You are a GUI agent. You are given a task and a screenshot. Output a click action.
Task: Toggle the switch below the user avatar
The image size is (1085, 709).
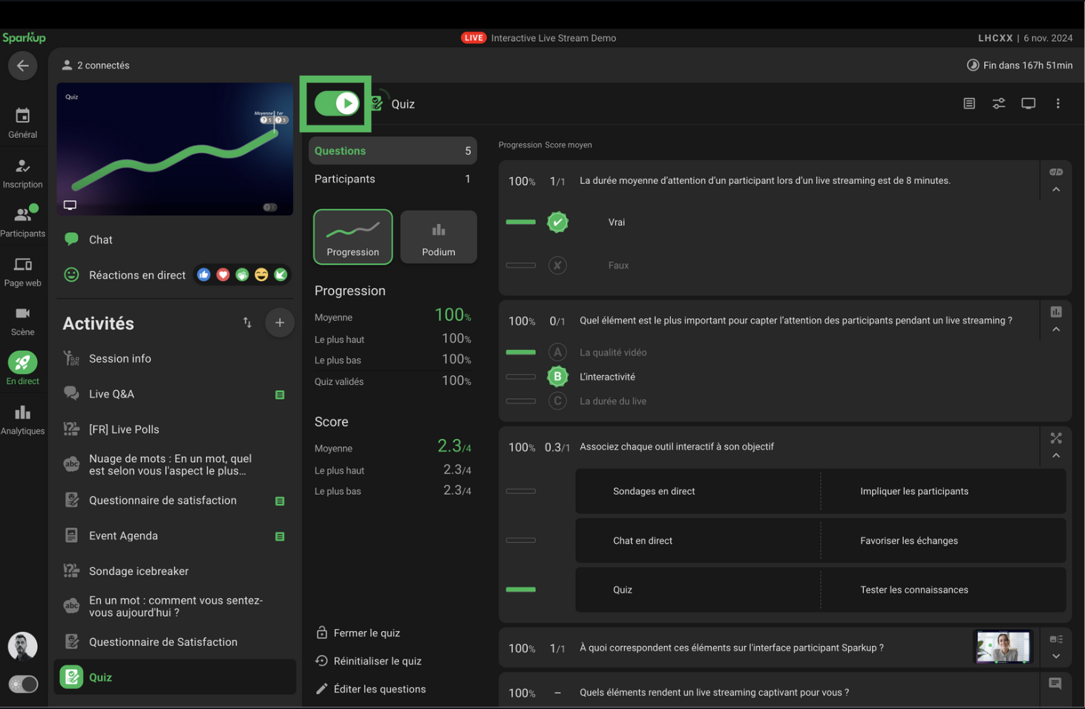coord(23,684)
